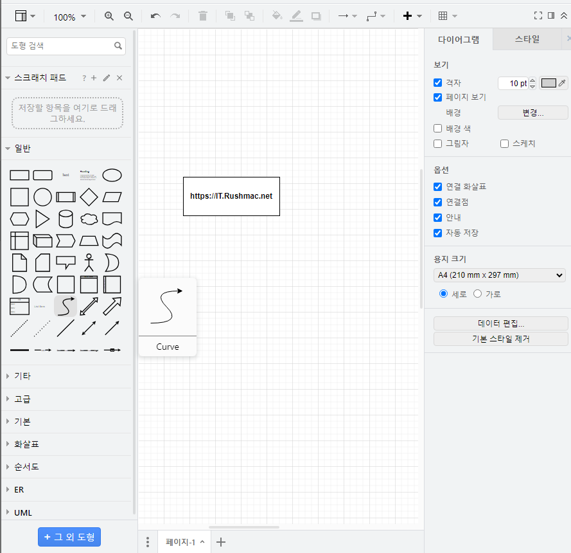This screenshot has height=553, width=571.
Task: Open the 100% zoom dropdown
Action: coord(70,17)
